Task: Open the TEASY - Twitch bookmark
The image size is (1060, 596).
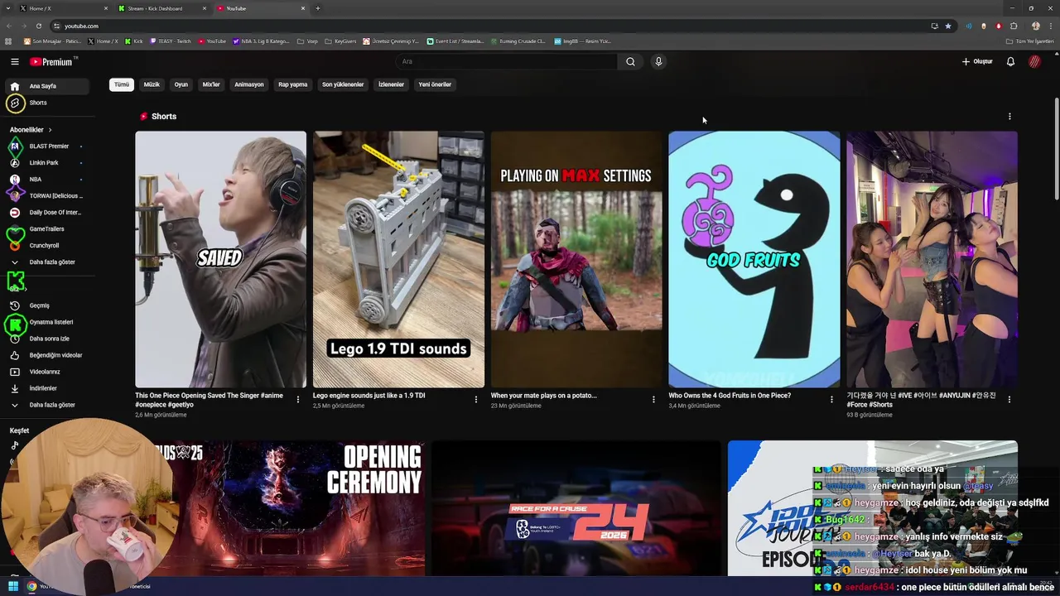Action: coord(170,41)
